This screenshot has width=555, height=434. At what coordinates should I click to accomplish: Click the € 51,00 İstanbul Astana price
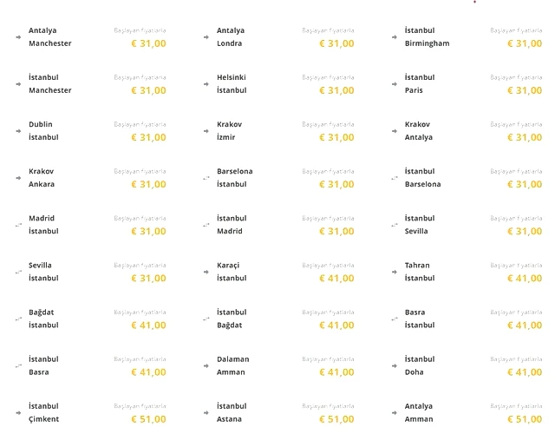pyautogui.click(x=336, y=419)
